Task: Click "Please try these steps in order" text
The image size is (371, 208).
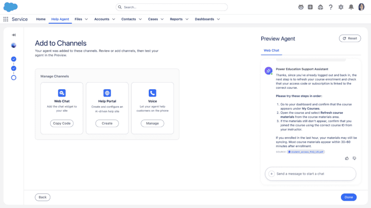Action: 299,96
